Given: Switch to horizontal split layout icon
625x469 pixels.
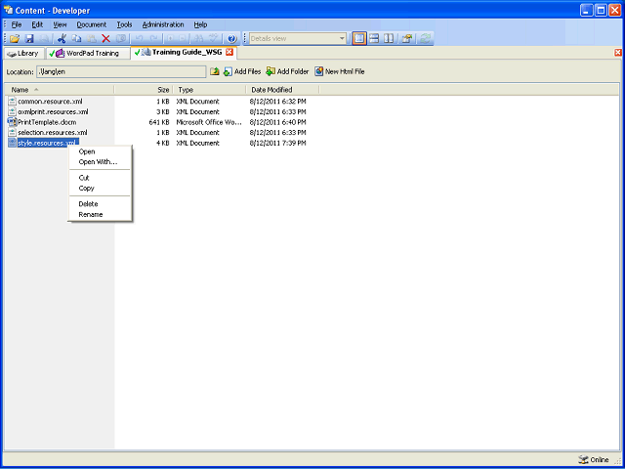Looking at the screenshot, I should pyautogui.click(x=373, y=39).
